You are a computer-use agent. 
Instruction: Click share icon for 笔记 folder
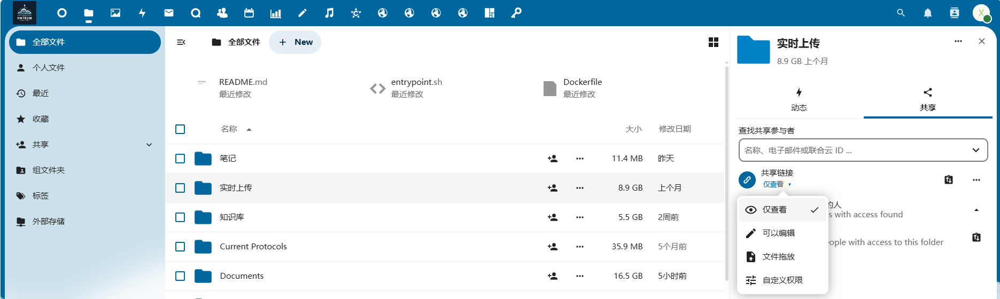coord(553,159)
